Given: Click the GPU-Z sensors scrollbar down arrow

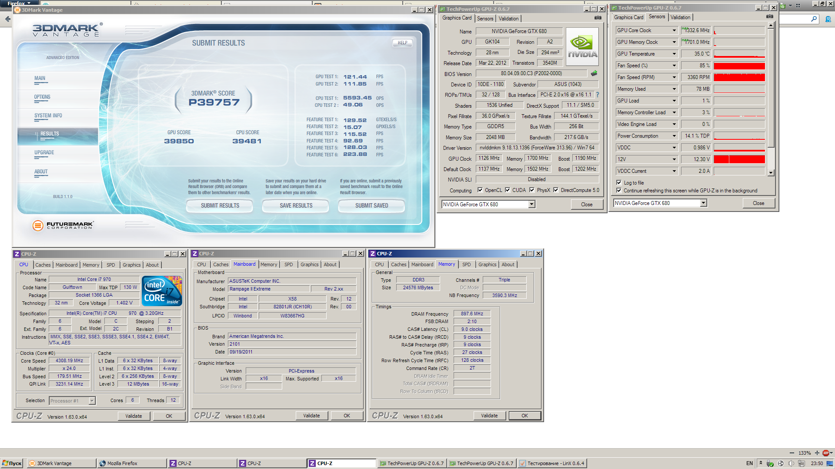Looking at the screenshot, I should [771, 173].
